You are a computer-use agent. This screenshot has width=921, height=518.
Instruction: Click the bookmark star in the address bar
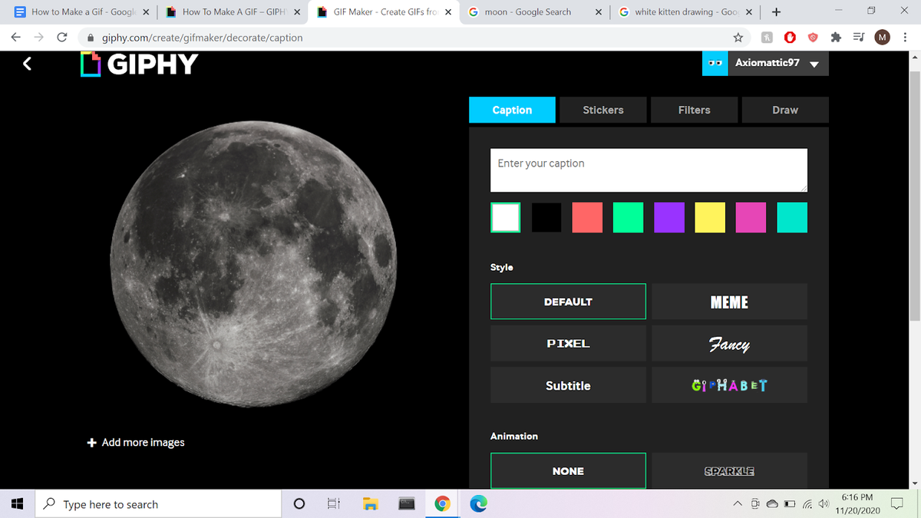pyautogui.click(x=738, y=37)
